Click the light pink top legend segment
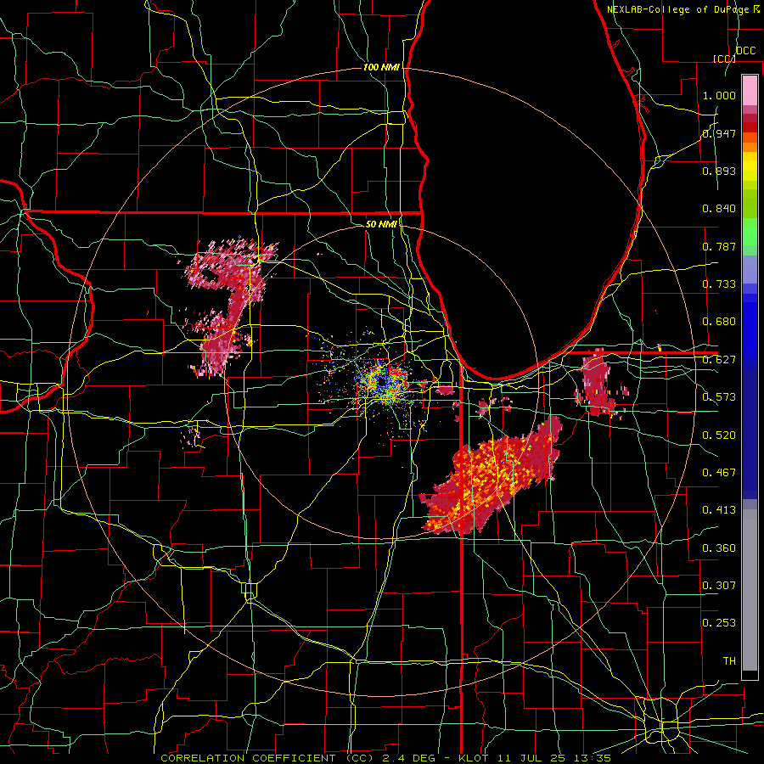The image size is (764, 764). tap(750, 90)
